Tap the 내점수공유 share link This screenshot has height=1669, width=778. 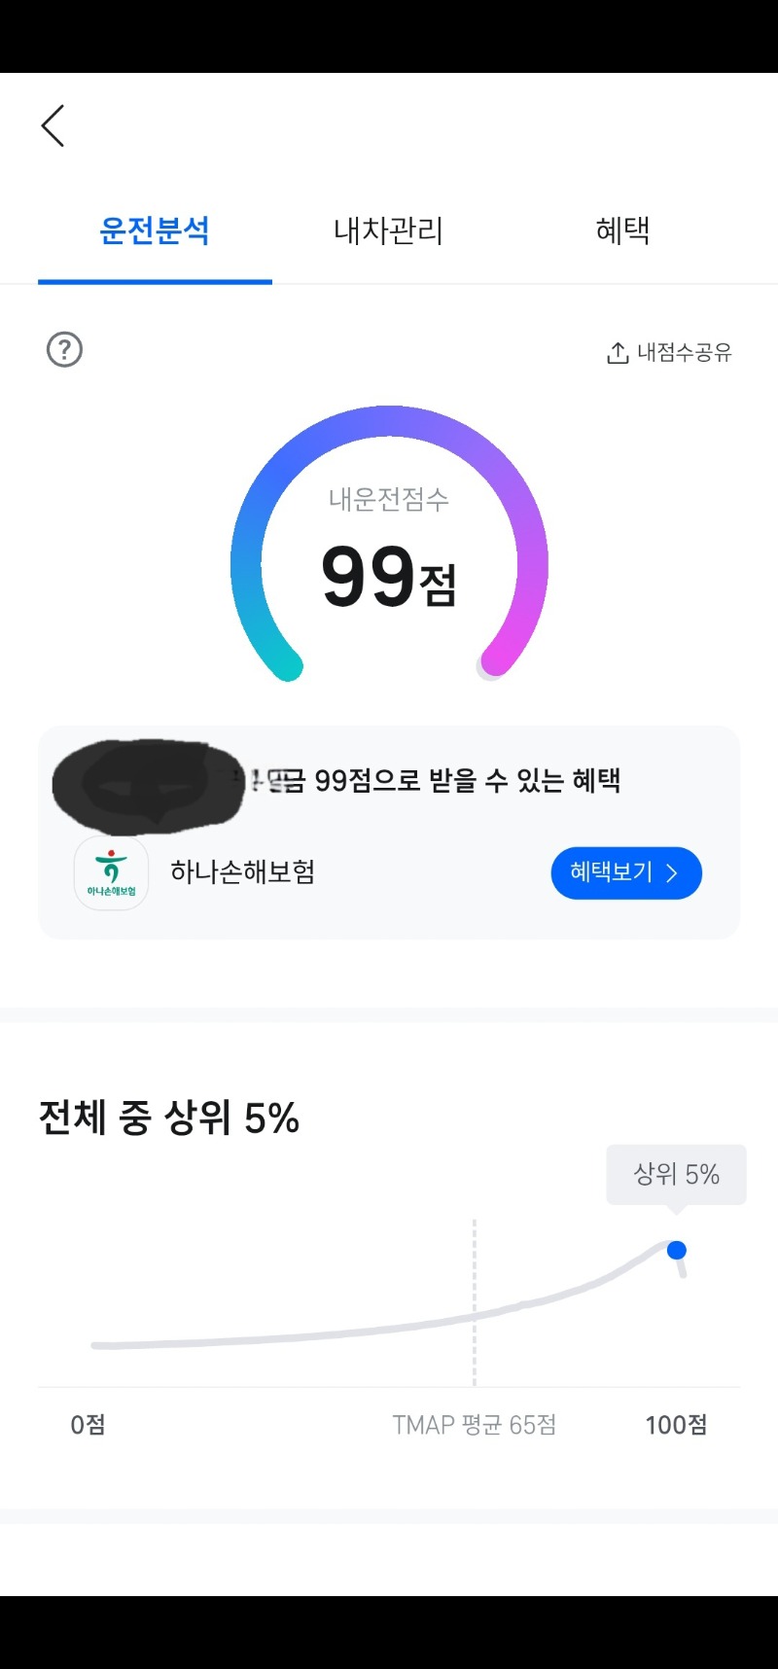pyautogui.click(x=684, y=352)
